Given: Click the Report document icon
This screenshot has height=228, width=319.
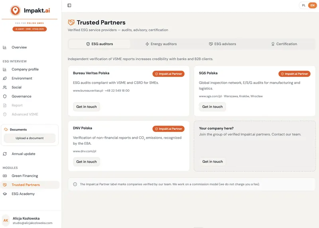Looking at the screenshot, I should (5, 105).
